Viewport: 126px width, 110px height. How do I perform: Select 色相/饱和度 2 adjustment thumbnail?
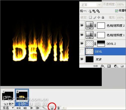coord(89,25)
